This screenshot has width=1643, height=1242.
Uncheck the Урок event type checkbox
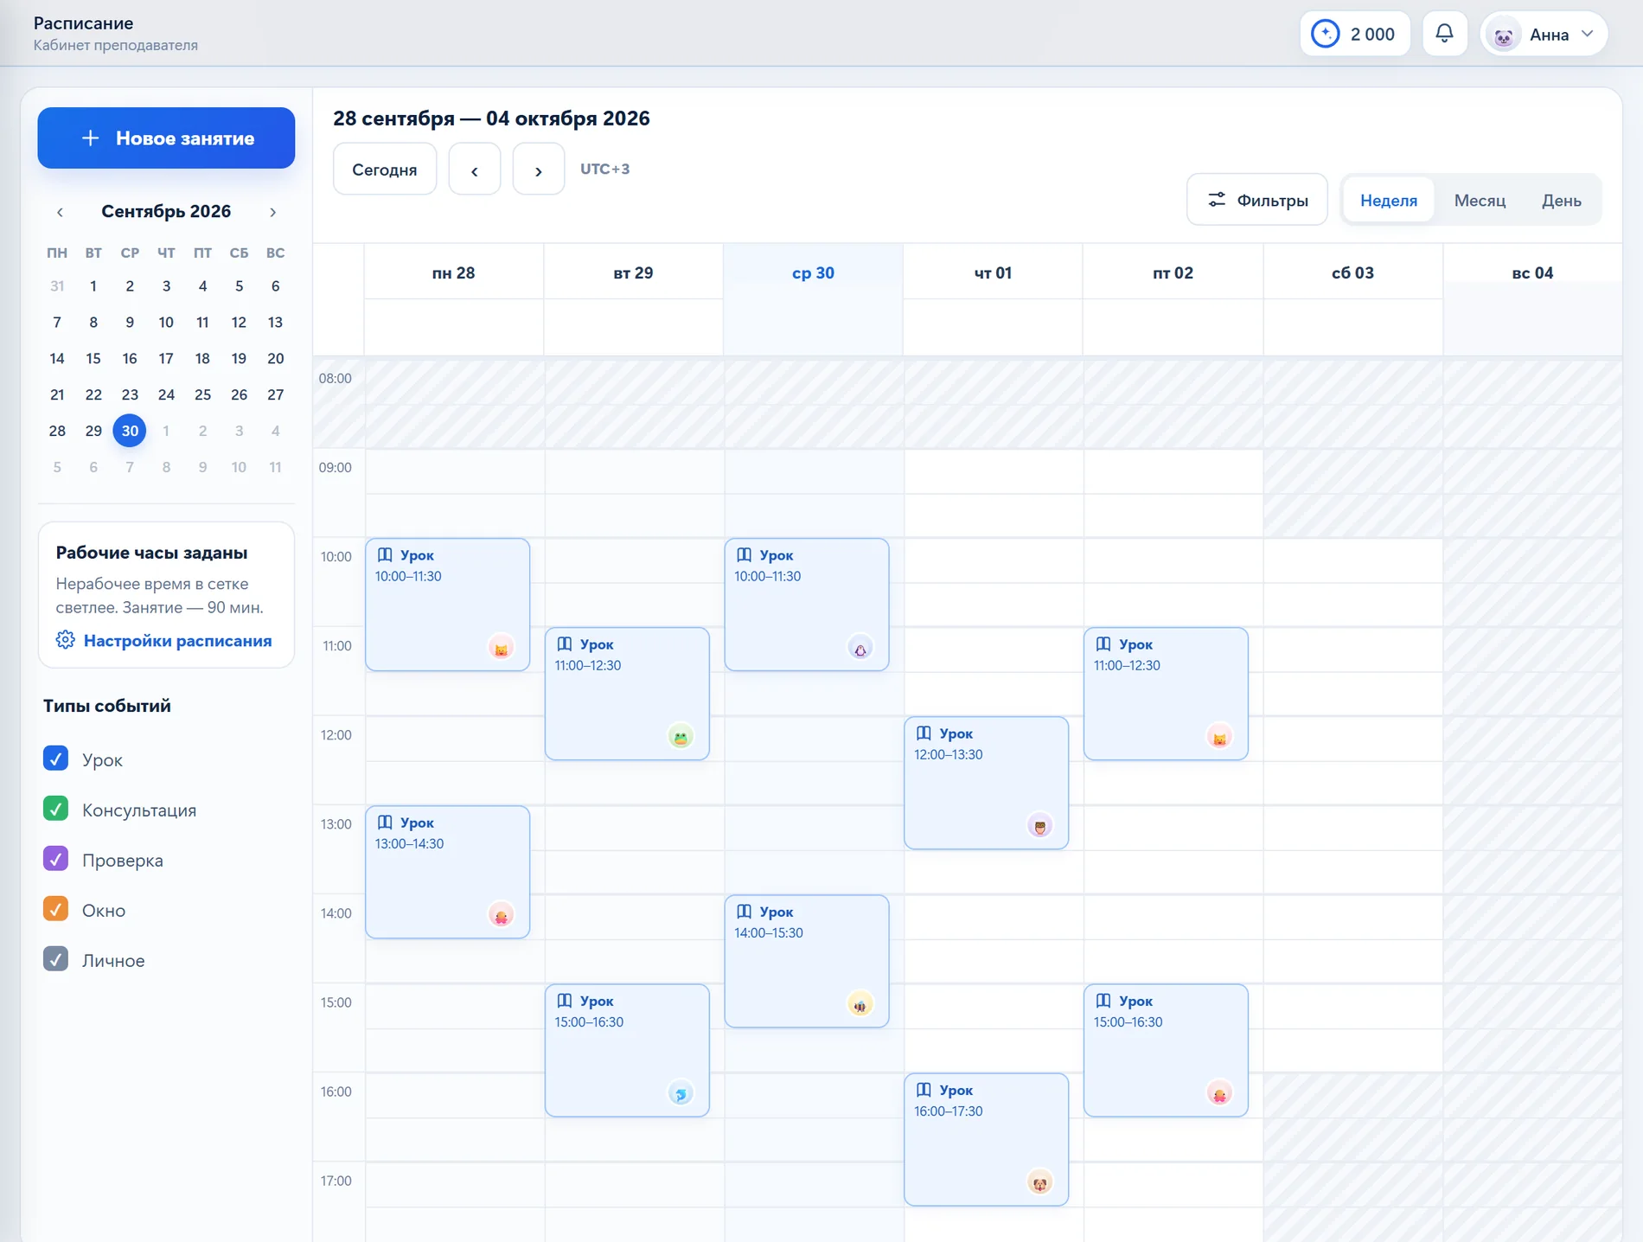55,759
